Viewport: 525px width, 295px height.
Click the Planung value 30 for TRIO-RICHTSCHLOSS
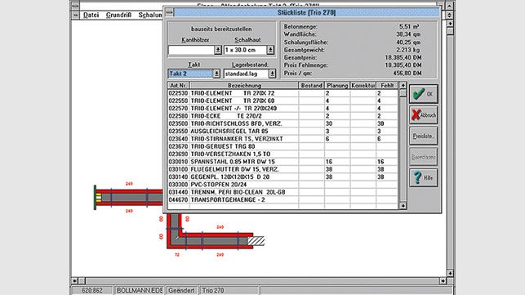pos(329,123)
